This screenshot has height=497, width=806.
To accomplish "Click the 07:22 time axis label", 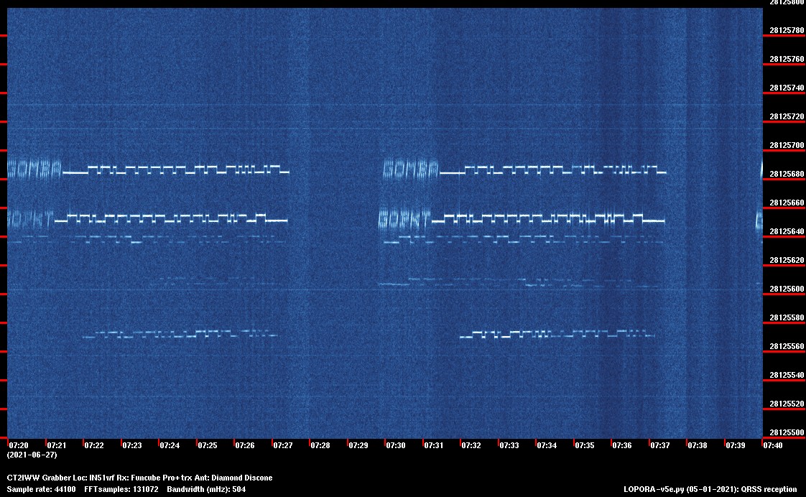I will [94, 445].
